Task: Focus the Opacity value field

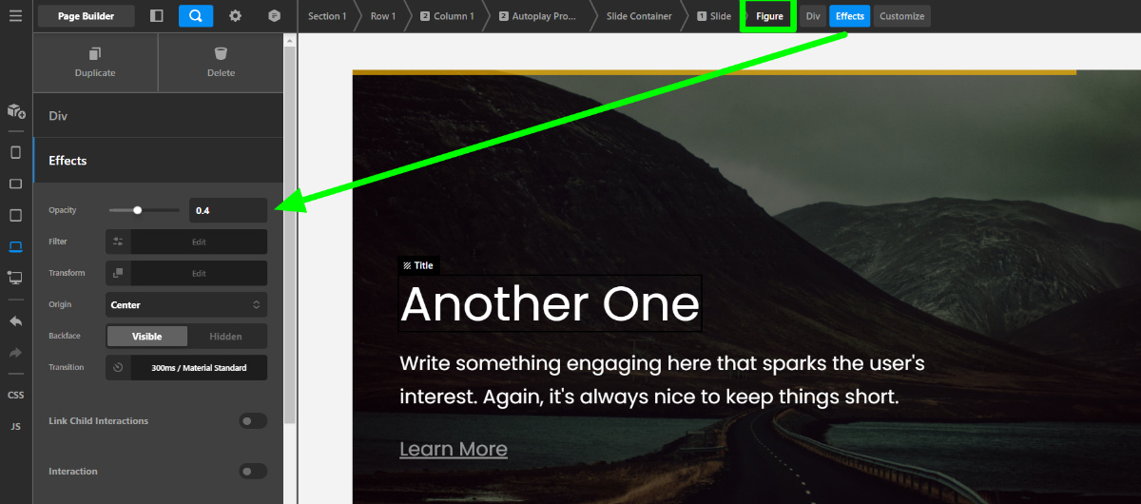Action: (x=228, y=210)
